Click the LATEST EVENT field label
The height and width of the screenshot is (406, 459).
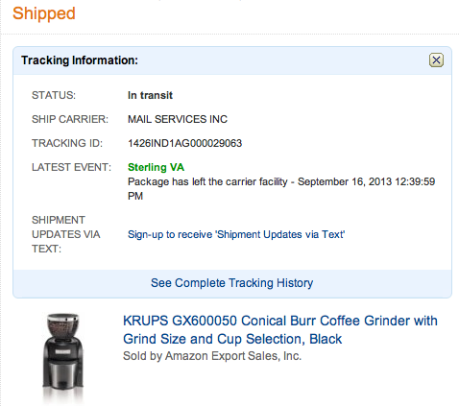[x=71, y=167]
